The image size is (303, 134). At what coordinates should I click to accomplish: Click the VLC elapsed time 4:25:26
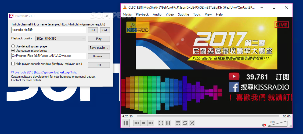pyautogui.click(x=128, y=116)
